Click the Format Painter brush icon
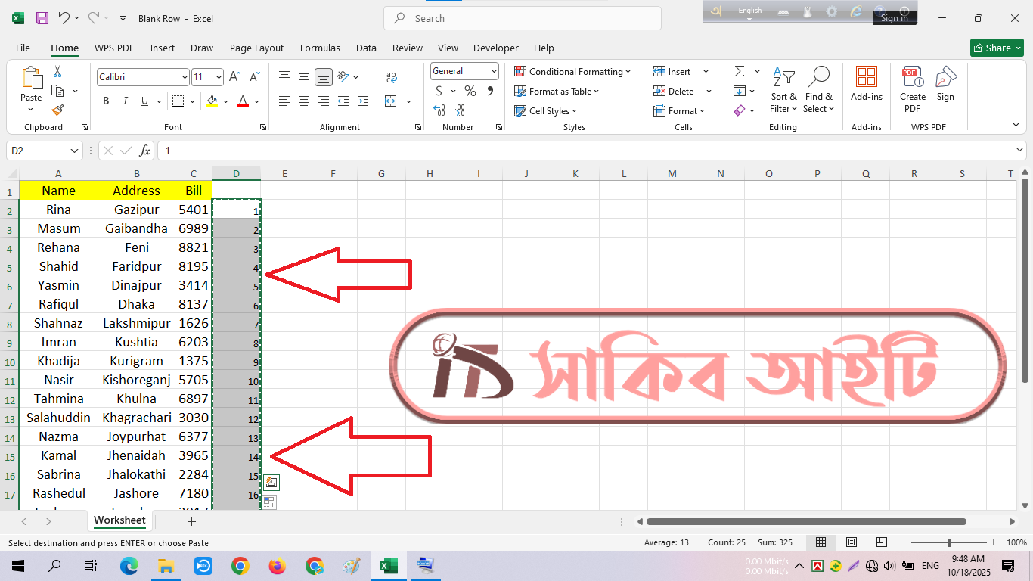This screenshot has height=581, width=1033. coord(57,110)
